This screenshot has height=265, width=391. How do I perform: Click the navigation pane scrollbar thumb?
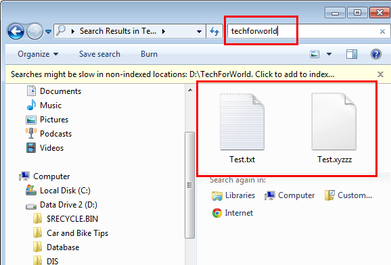point(190,185)
